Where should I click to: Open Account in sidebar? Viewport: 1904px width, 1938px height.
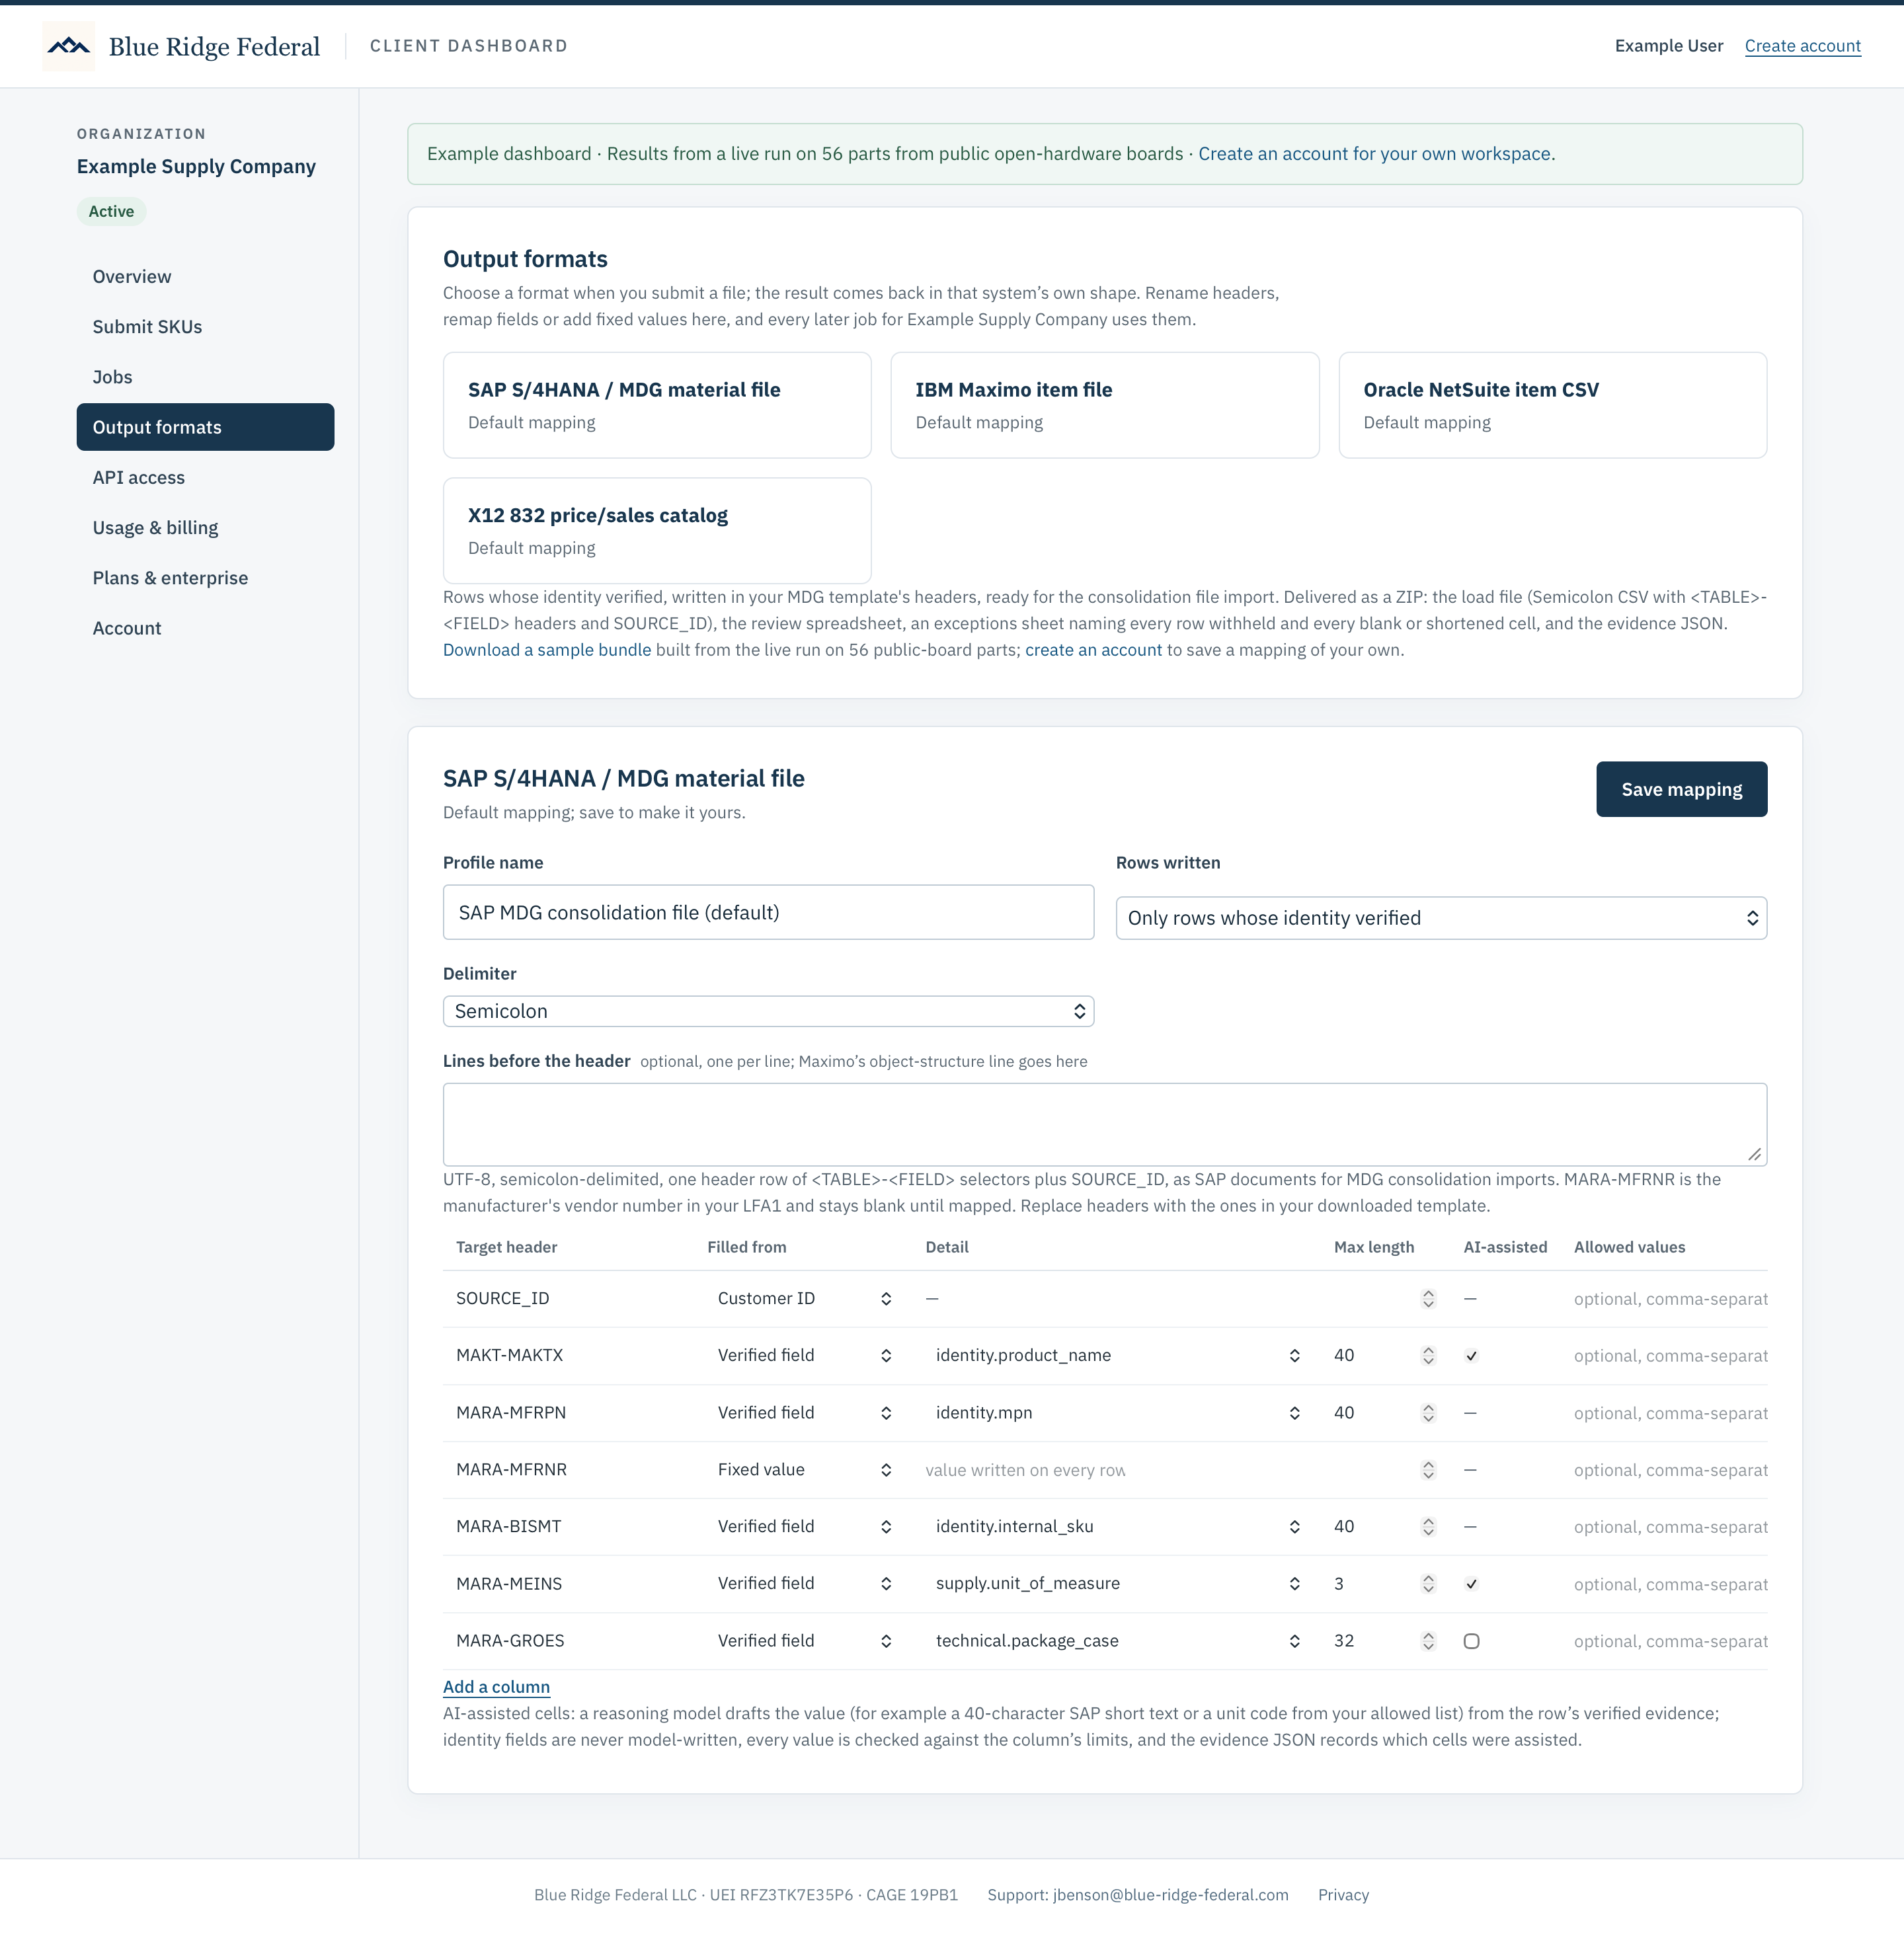coord(205,628)
